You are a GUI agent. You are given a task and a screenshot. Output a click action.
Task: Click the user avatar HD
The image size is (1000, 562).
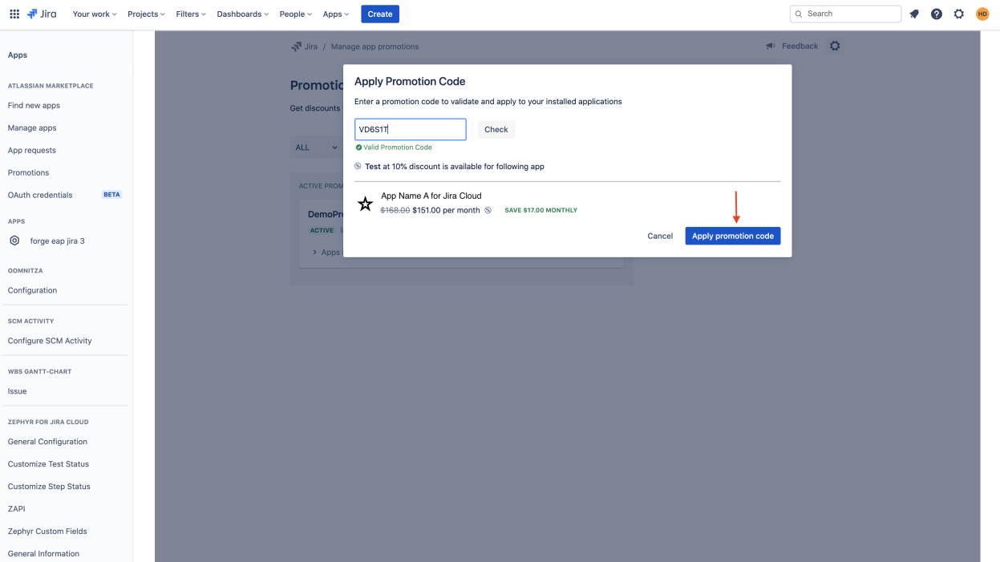pos(982,14)
